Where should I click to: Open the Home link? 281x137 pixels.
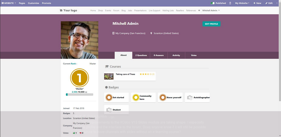point(93,11)
